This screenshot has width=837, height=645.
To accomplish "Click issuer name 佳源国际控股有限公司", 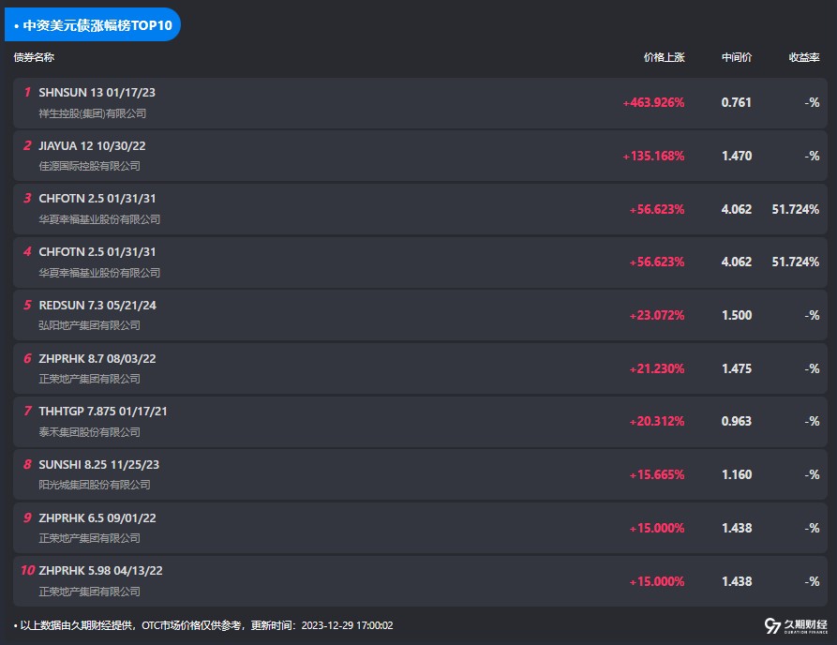I will [x=89, y=166].
